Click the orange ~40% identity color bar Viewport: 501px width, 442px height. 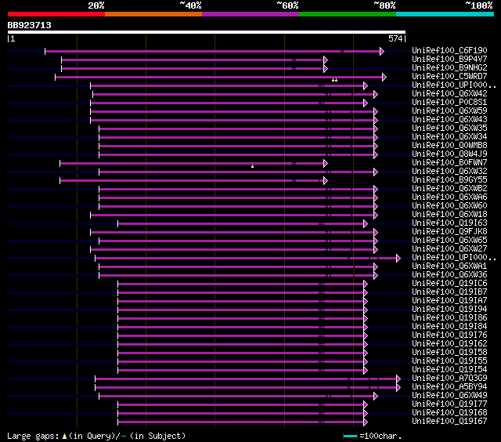(x=153, y=14)
